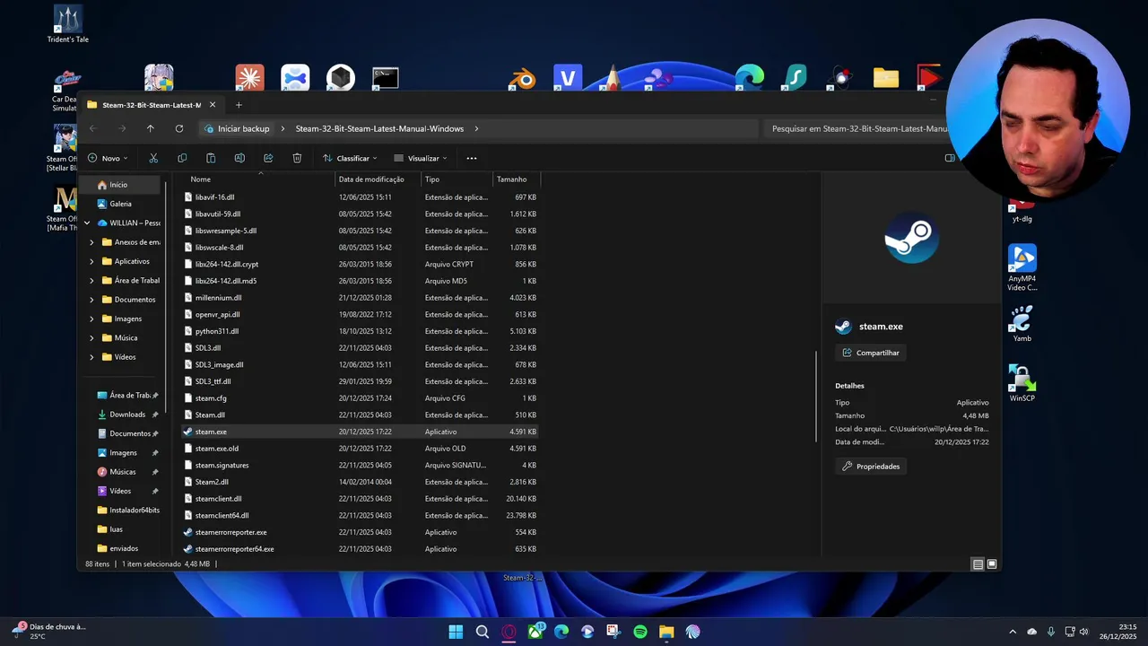Screen dimensions: 1148x646
Task: Switch to large thumbnails layout
Action: click(x=992, y=564)
